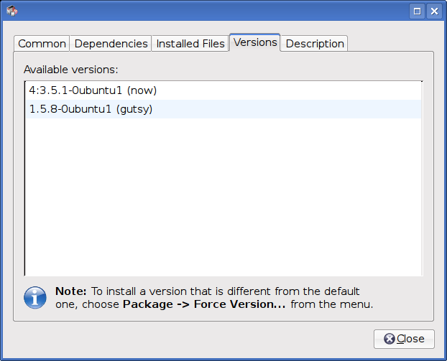The height and width of the screenshot is (361, 447).
Task: Click the Available versions label
Action: click(x=70, y=70)
